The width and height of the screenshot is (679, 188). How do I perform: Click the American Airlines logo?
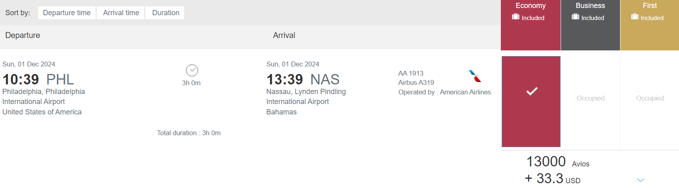pyautogui.click(x=475, y=76)
